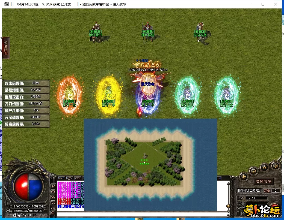Click the chat icon below group chat
Image resolution: width=284 pixels, height=220 pixels.
[x=53, y=197]
